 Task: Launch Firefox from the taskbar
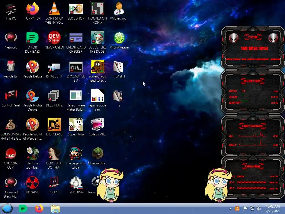(39, 208)
